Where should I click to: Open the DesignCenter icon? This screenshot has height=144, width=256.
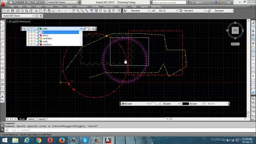click(96, 11)
